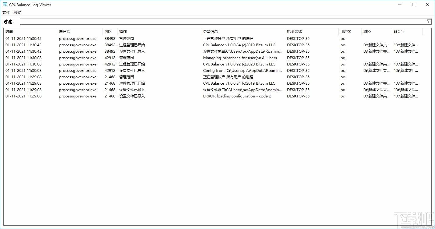Viewport: 435px width, 229px height.
Task: Sort by the PID column header
Action: pos(110,32)
